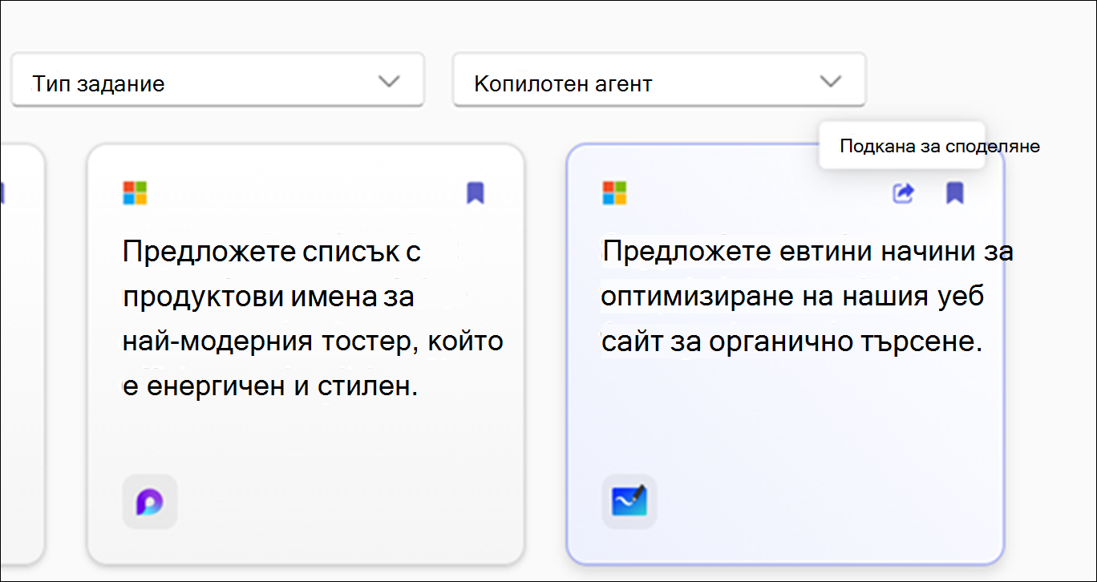The width and height of the screenshot is (1097, 582).
Task: Click the share icon on the website optimization card
Action: coord(904,193)
